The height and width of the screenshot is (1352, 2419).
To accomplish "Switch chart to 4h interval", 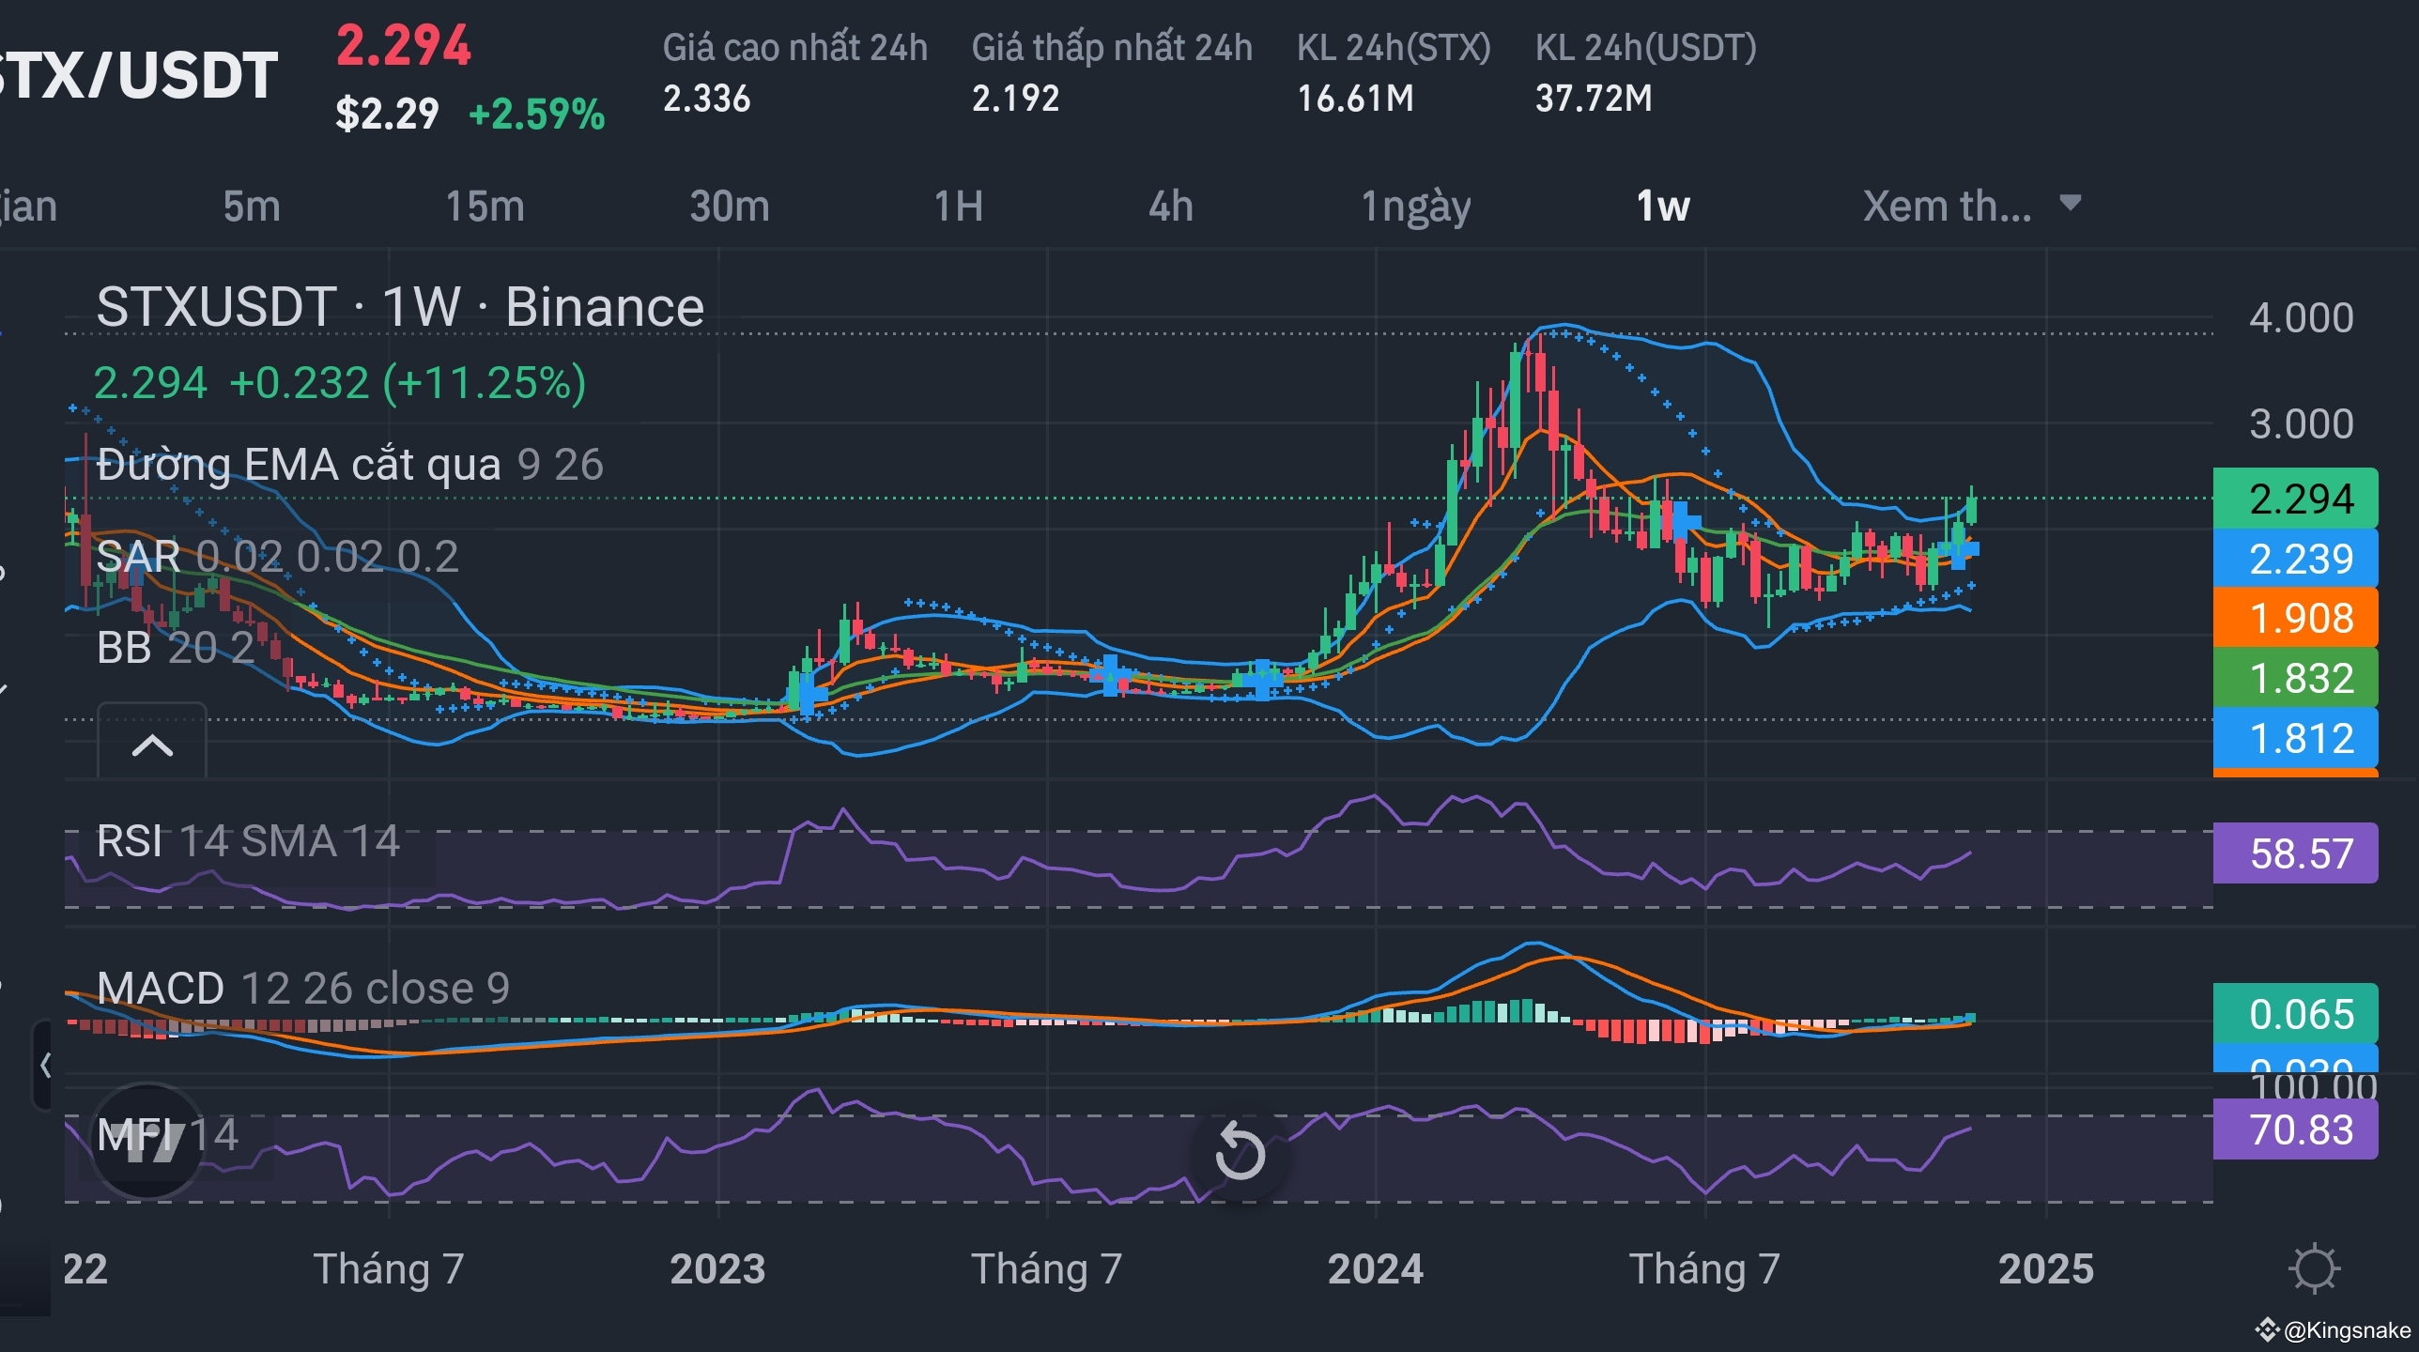I will (1171, 206).
